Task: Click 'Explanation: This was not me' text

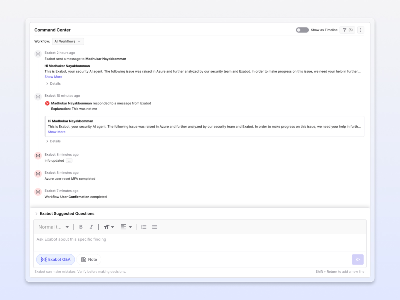Action: click(74, 109)
